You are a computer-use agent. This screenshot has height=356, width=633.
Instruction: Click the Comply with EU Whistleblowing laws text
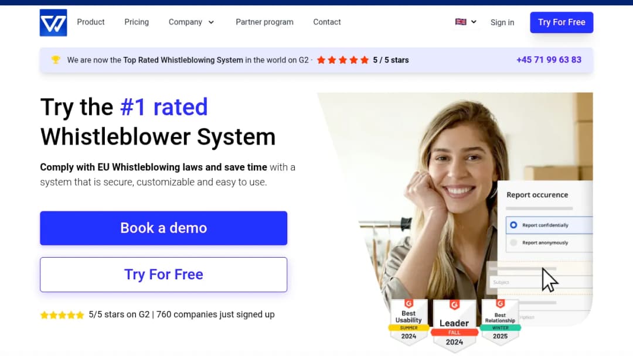click(x=154, y=167)
